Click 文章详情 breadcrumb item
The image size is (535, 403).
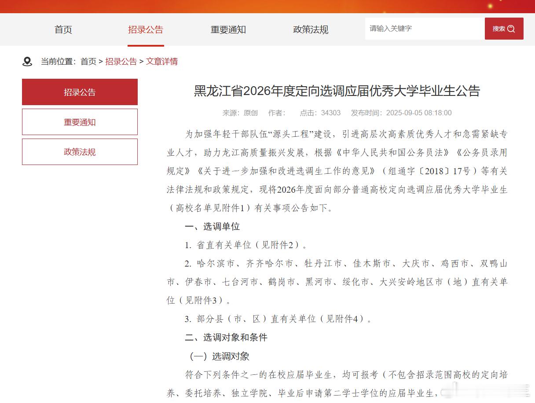(162, 62)
